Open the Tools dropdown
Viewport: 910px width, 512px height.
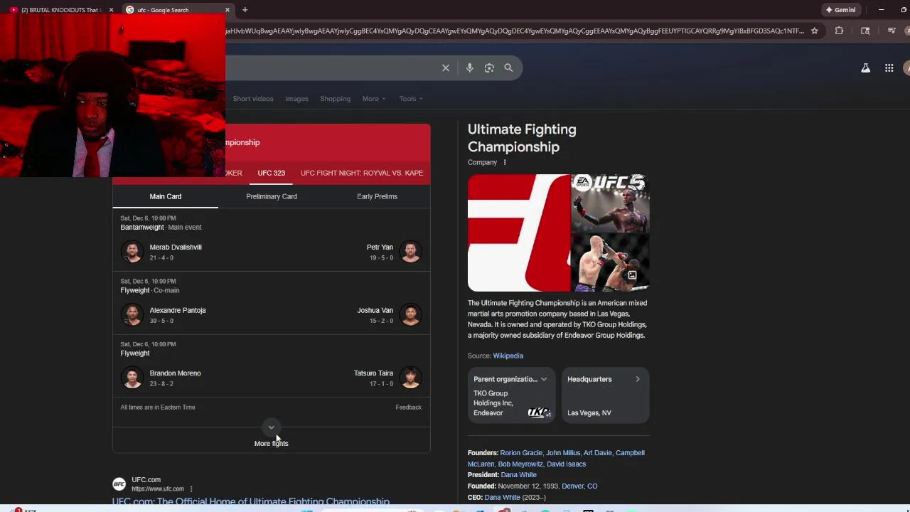click(411, 99)
